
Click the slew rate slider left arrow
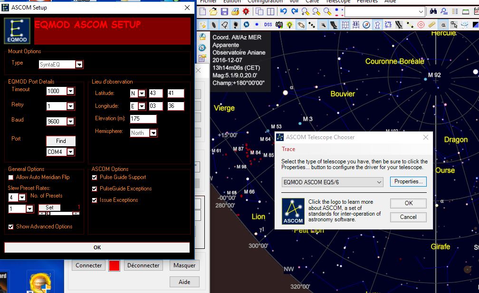point(42,214)
